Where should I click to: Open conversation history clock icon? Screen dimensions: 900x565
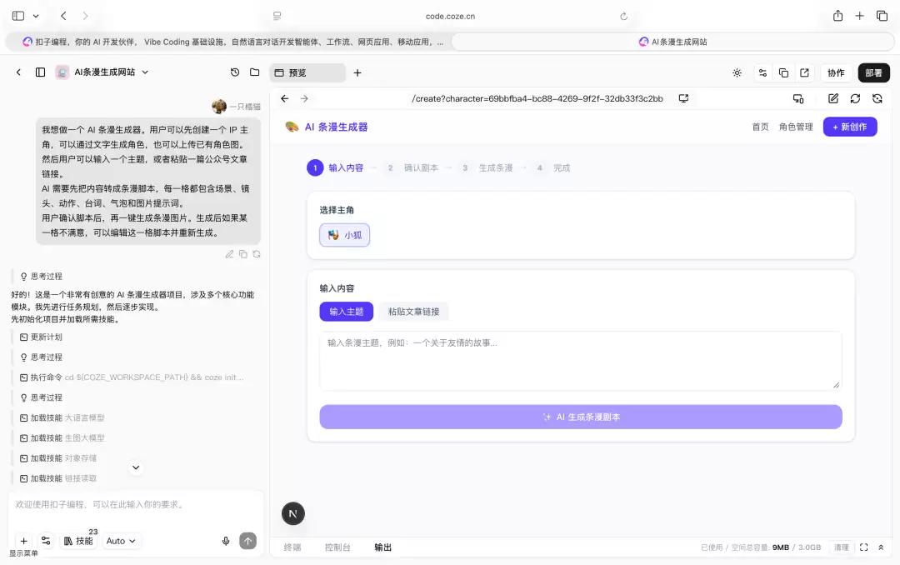[x=235, y=72]
